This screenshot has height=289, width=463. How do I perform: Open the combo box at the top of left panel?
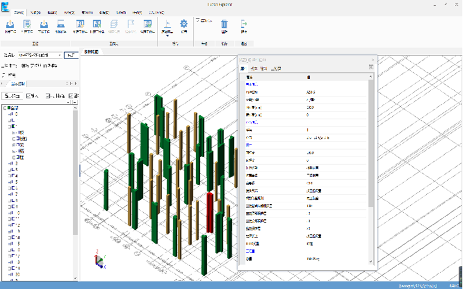(x=40, y=55)
